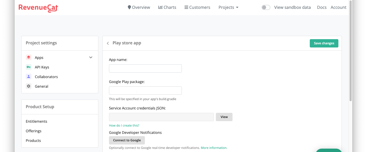This screenshot has width=367, height=152.
Task: Open the Projects dropdown
Action: click(228, 7)
